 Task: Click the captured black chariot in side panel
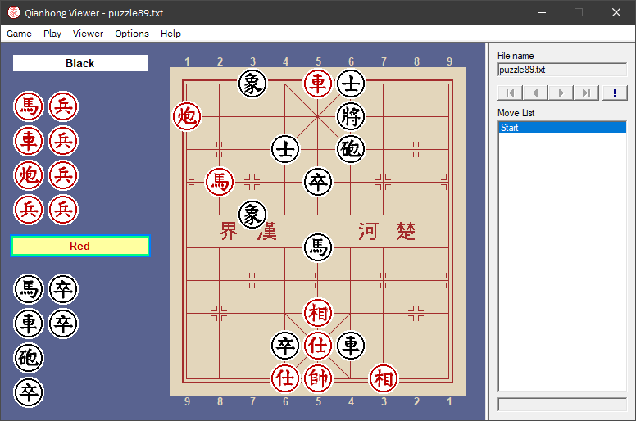[x=29, y=324]
